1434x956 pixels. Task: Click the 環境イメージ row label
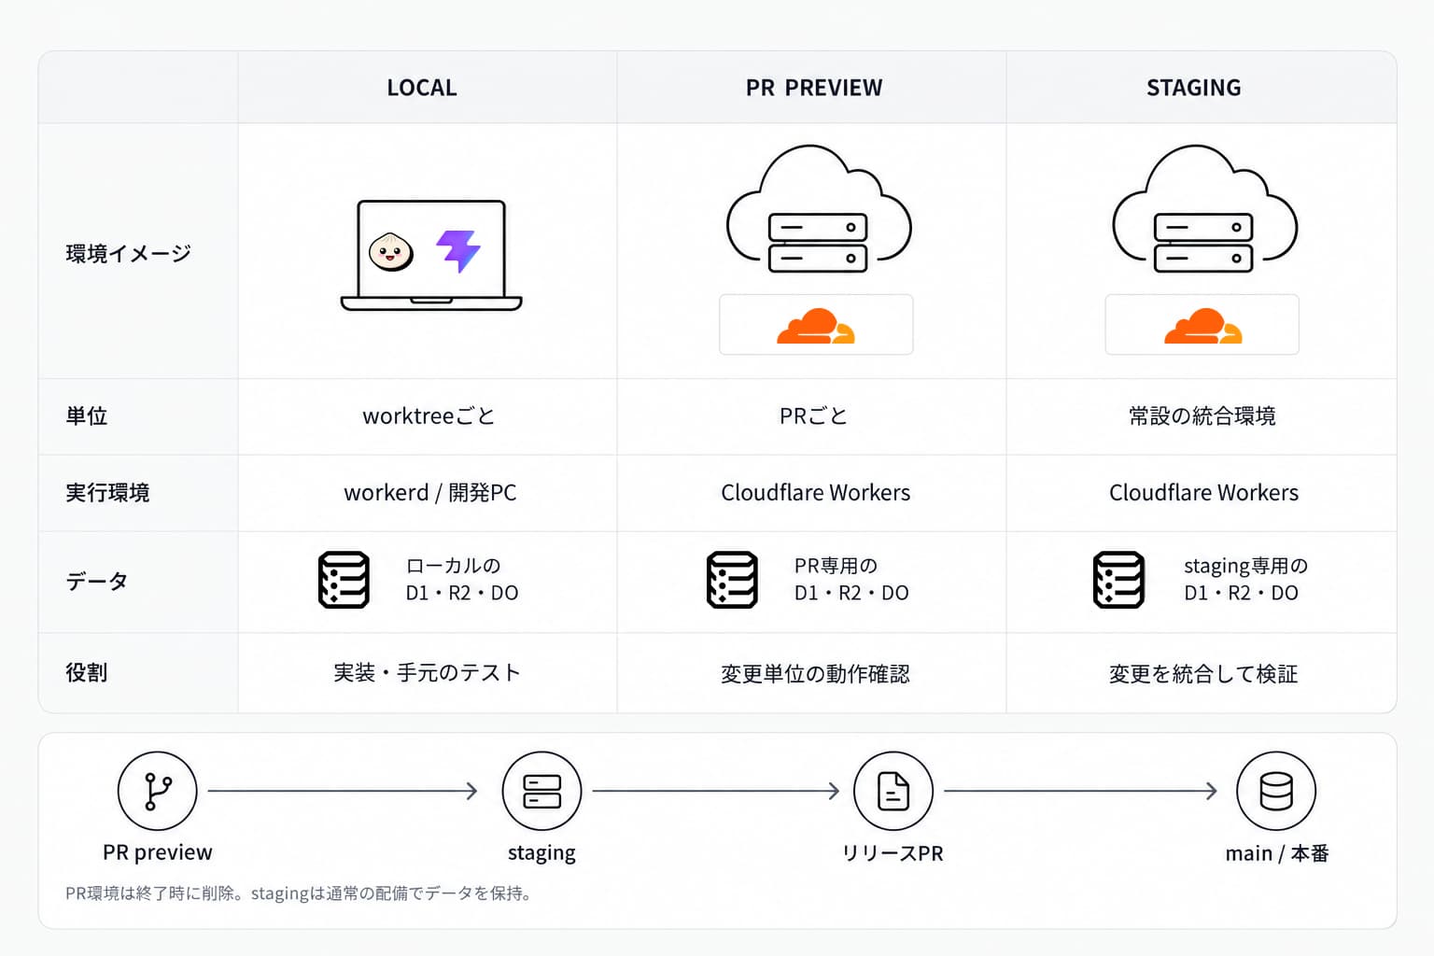tap(129, 253)
